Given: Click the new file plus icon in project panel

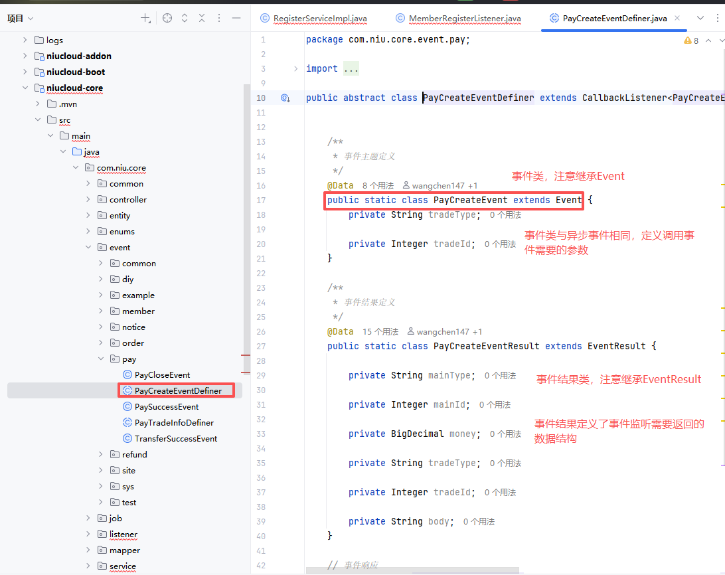Looking at the screenshot, I should click(145, 19).
